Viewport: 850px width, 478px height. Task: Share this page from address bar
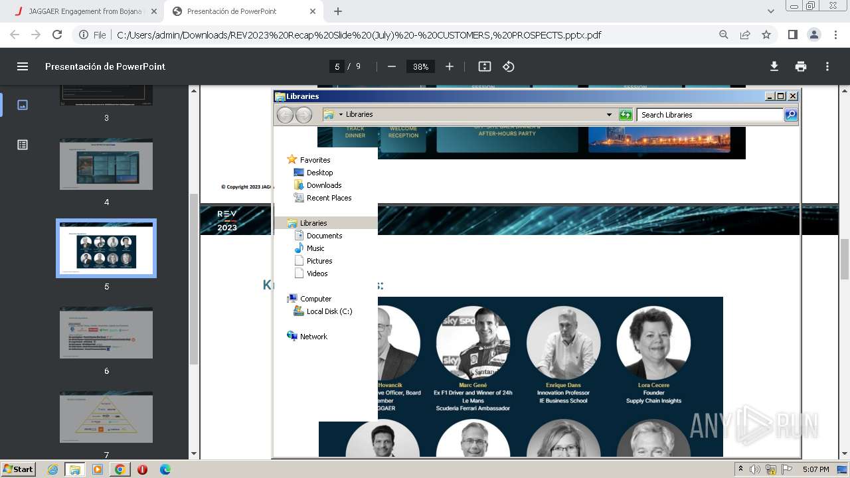point(745,35)
